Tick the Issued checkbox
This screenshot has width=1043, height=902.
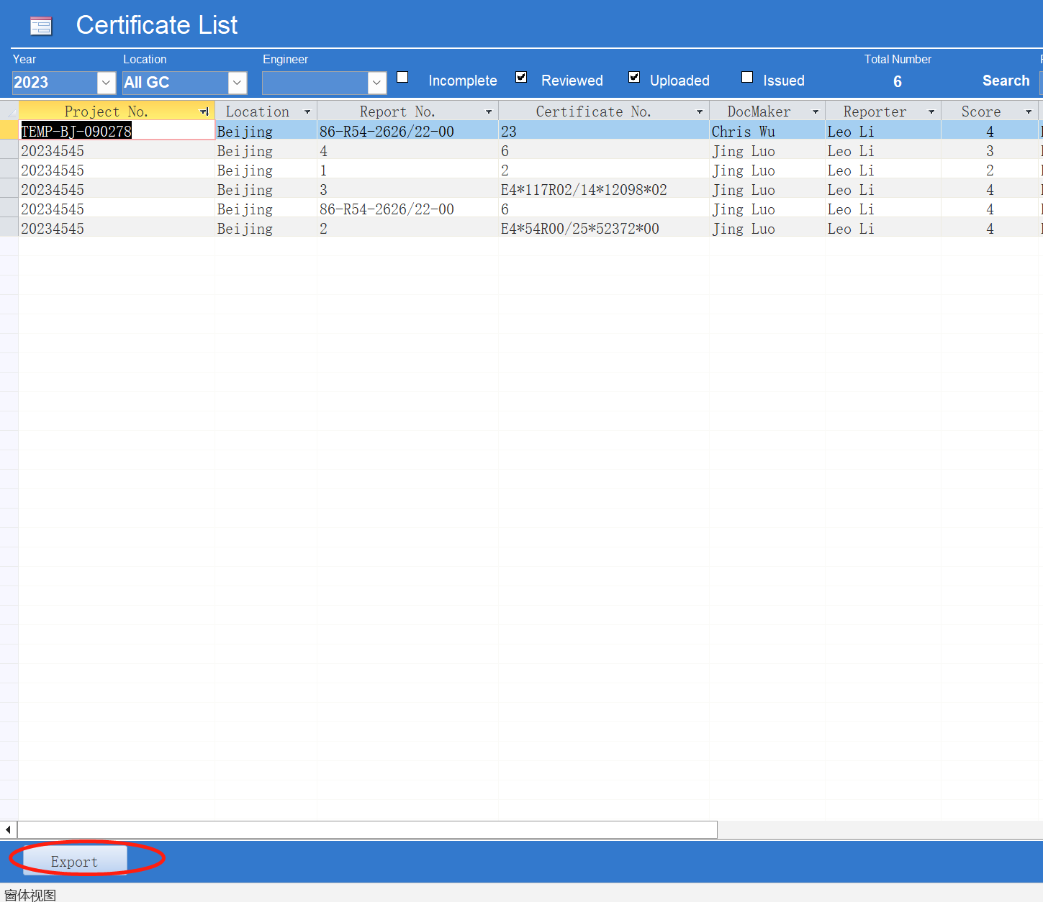coord(747,77)
